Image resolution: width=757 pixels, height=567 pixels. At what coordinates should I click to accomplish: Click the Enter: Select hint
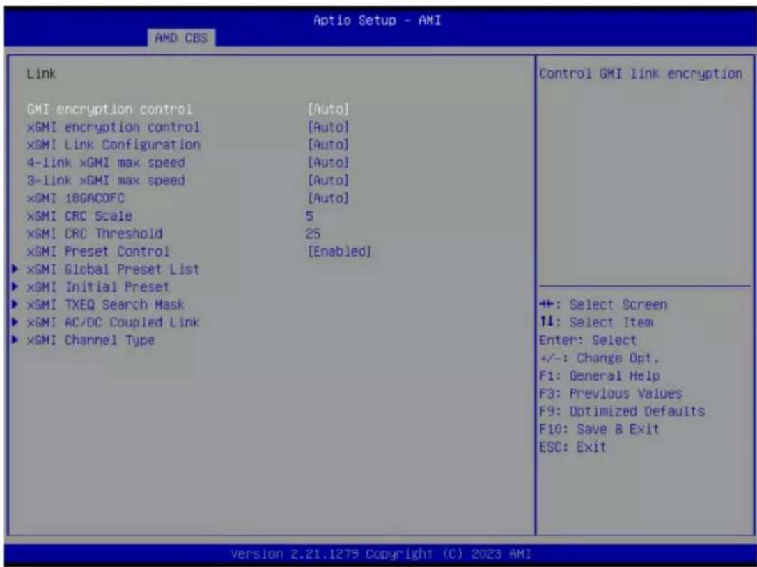pyautogui.click(x=588, y=340)
